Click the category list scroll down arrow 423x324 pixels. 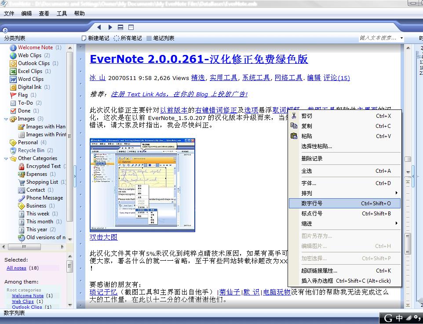click(x=70, y=239)
